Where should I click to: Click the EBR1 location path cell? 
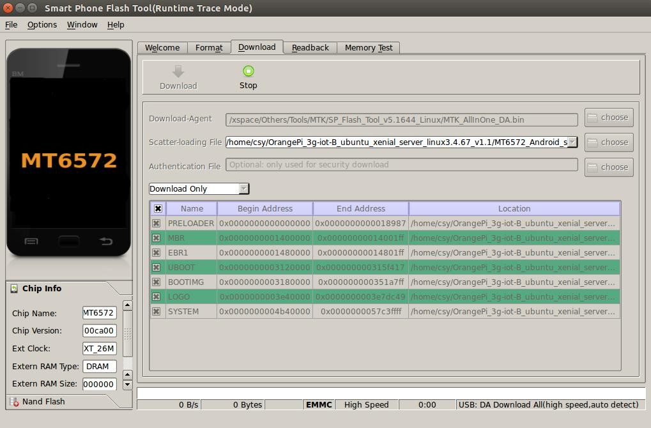514,252
